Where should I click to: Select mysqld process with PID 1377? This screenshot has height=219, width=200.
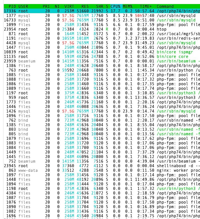pos(102,15)
